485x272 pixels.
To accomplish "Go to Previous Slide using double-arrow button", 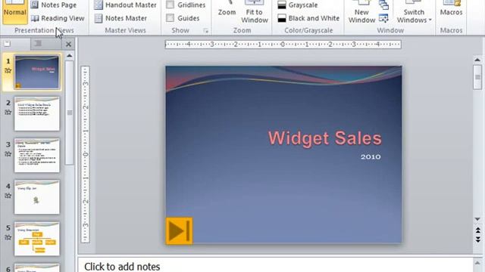I will pyautogui.click(x=477, y=230).
